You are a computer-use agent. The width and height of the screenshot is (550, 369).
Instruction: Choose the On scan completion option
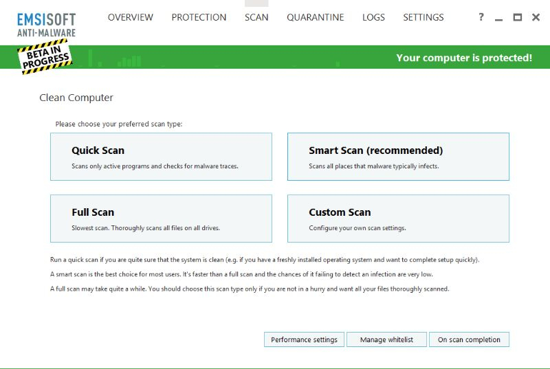(469, 339)
